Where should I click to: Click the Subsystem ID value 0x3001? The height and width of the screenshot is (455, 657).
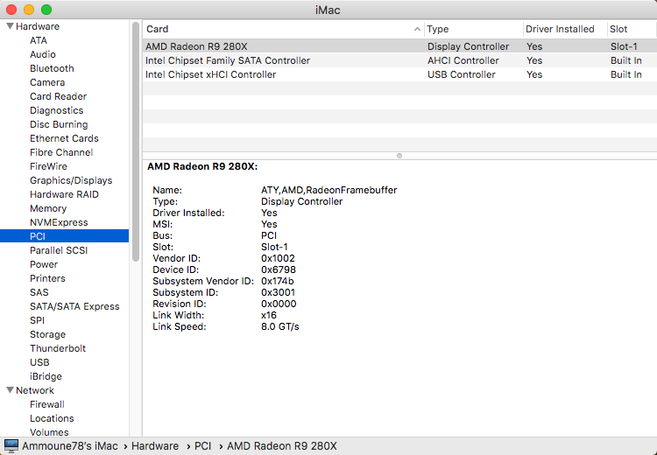click(278, 292)
